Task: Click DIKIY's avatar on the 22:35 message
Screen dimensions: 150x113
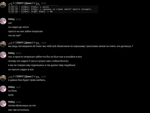Action: point(3,44)
